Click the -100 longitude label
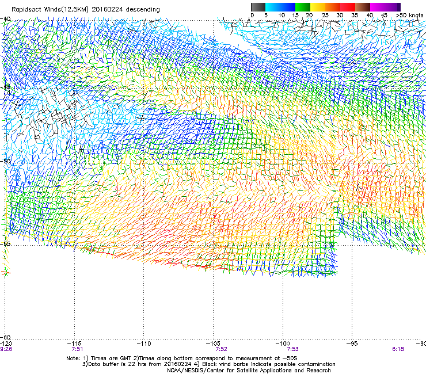Viewport: 426px width, 374px height. pyautogui.click(x=283, y=344)
